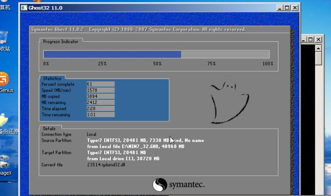Click the Speed value 1578
Viewport: 331px width, 196px height.
101,90
